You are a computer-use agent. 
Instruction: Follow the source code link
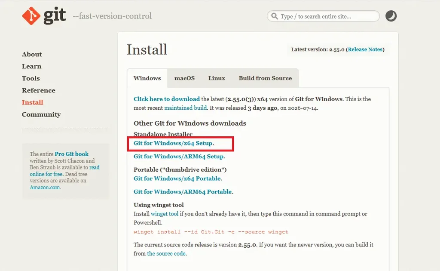[166, 253]
